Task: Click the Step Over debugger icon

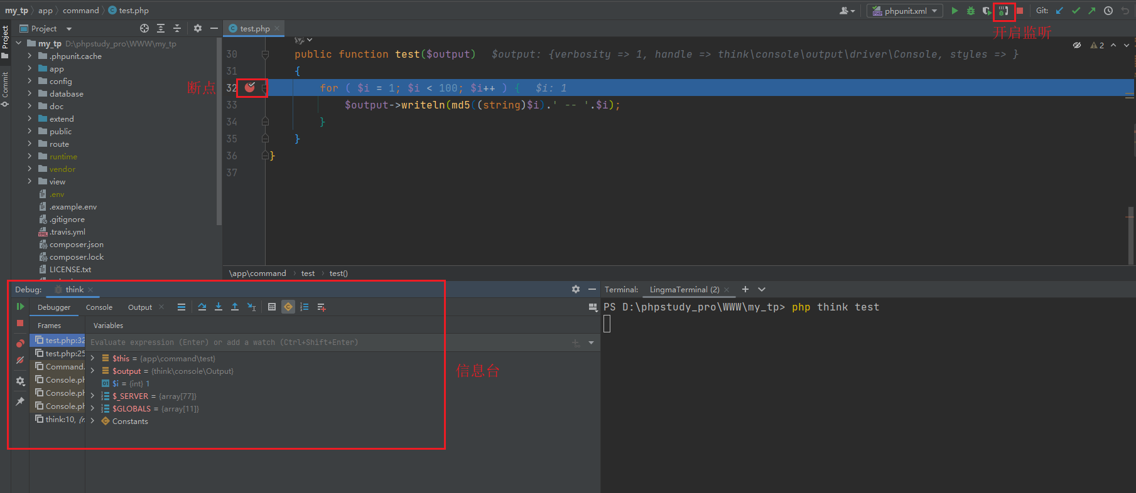Action: point(202,307)
